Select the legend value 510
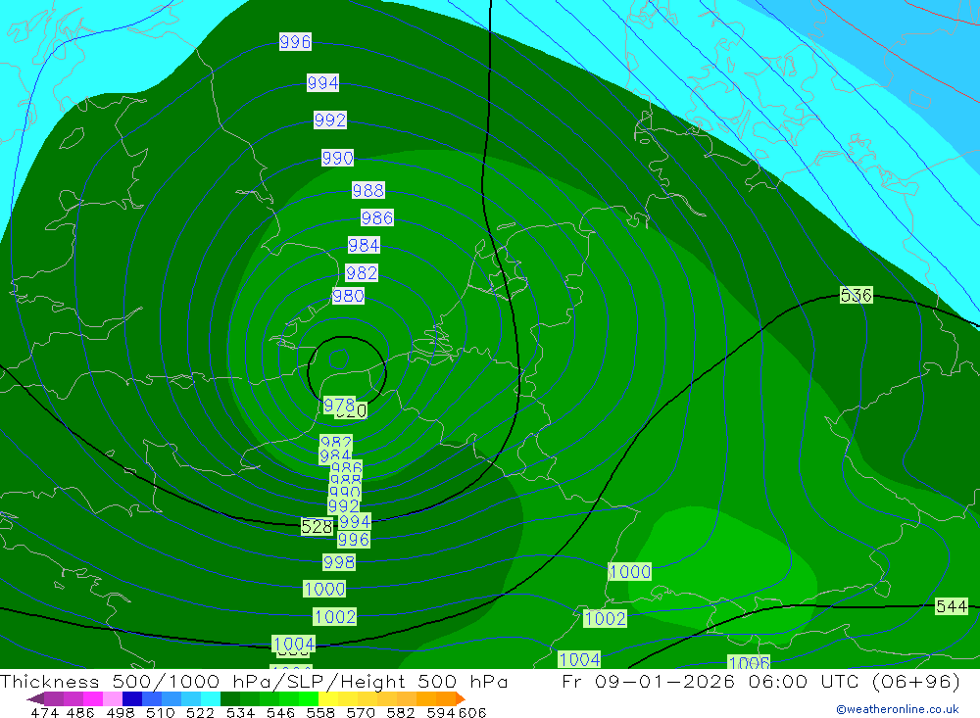980x718 pixels. pos(161,712)
